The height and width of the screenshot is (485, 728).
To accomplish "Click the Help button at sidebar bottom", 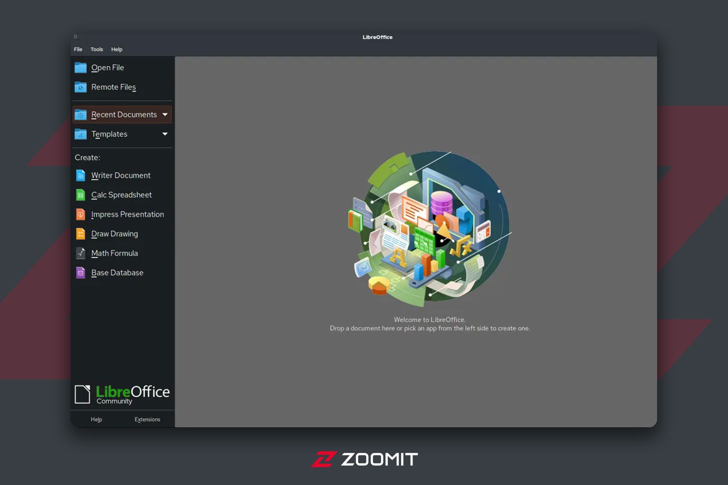I will [x=96, y=419].
